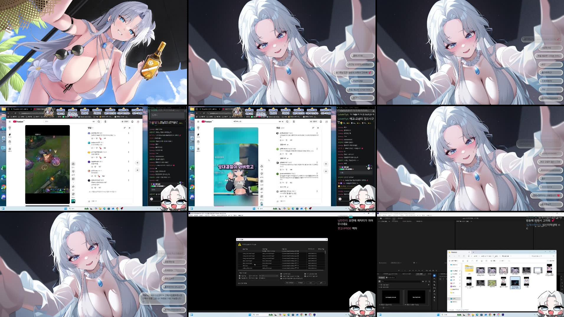Click Premiere project panel thumbnail zoom slider
The height and width of the screenshot is (317, 564).
tap(383, 308)
